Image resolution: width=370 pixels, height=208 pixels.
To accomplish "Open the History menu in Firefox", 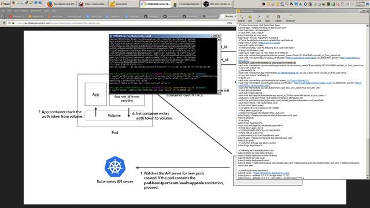I will pos(24,10).
